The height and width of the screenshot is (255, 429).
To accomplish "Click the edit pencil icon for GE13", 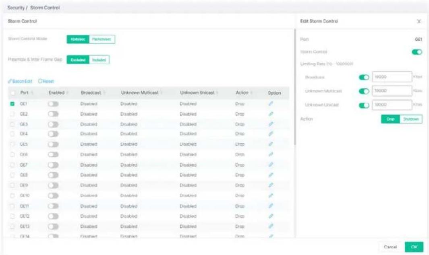I will [x=271, y=226].
